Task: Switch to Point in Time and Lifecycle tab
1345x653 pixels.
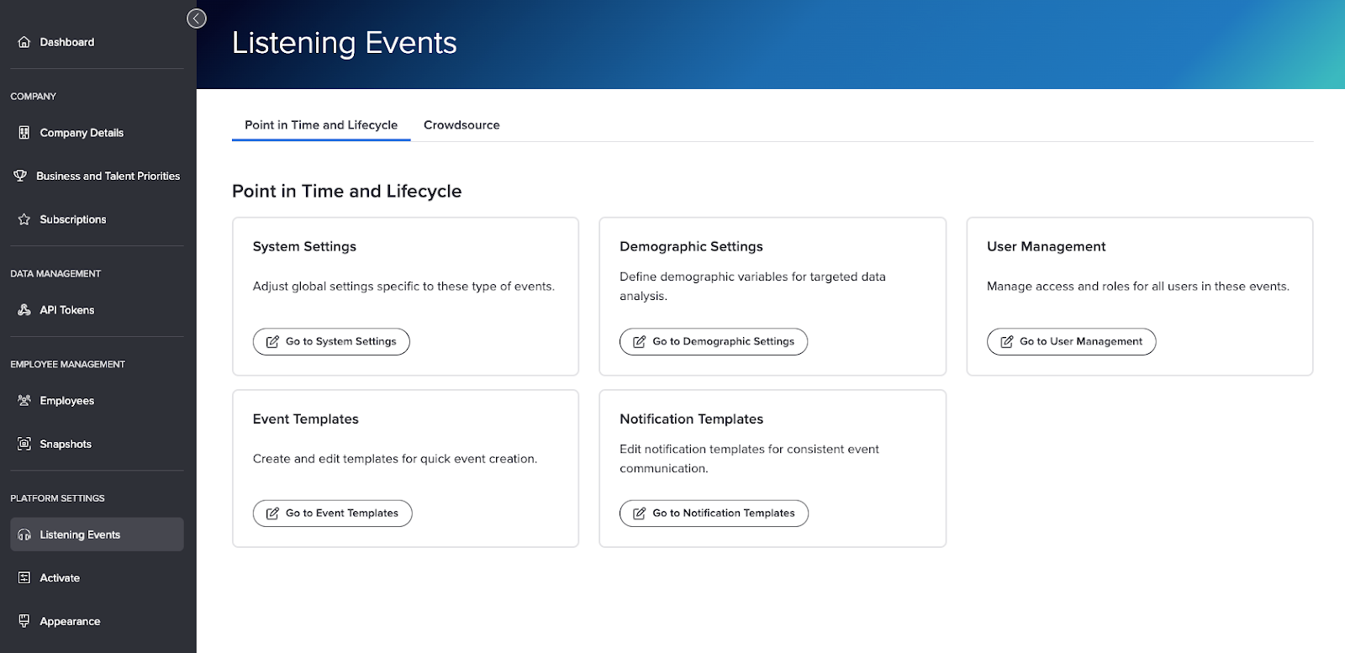Action: click(321, 124)
